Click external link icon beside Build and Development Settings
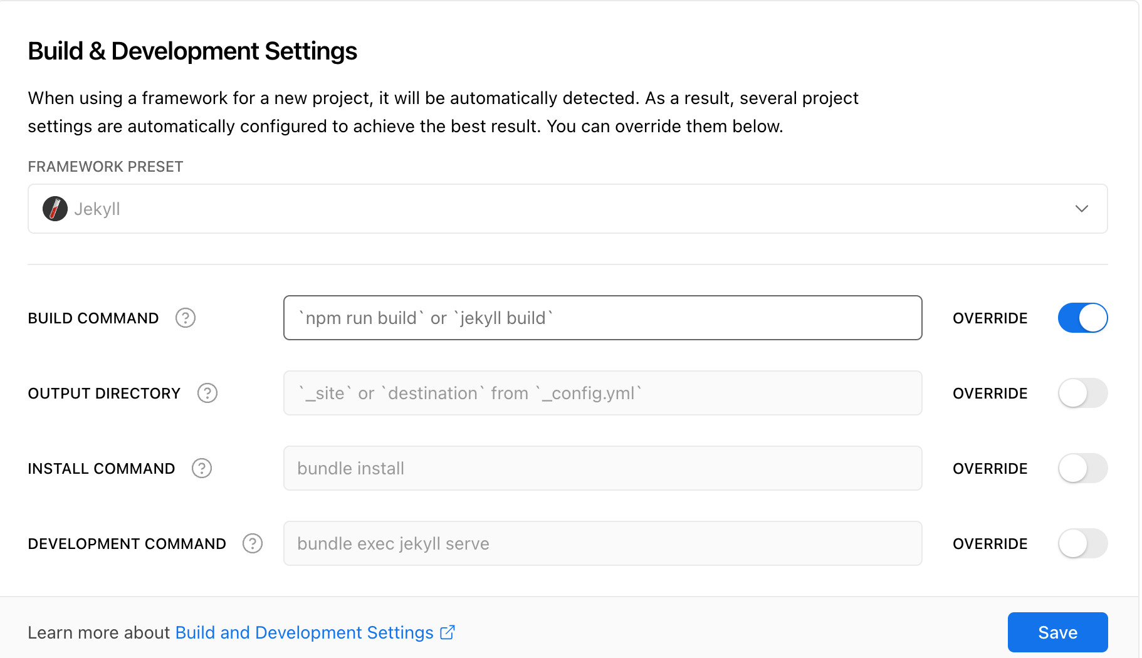Viewport: 1142px width, 658px height. (x=448, y=633)
